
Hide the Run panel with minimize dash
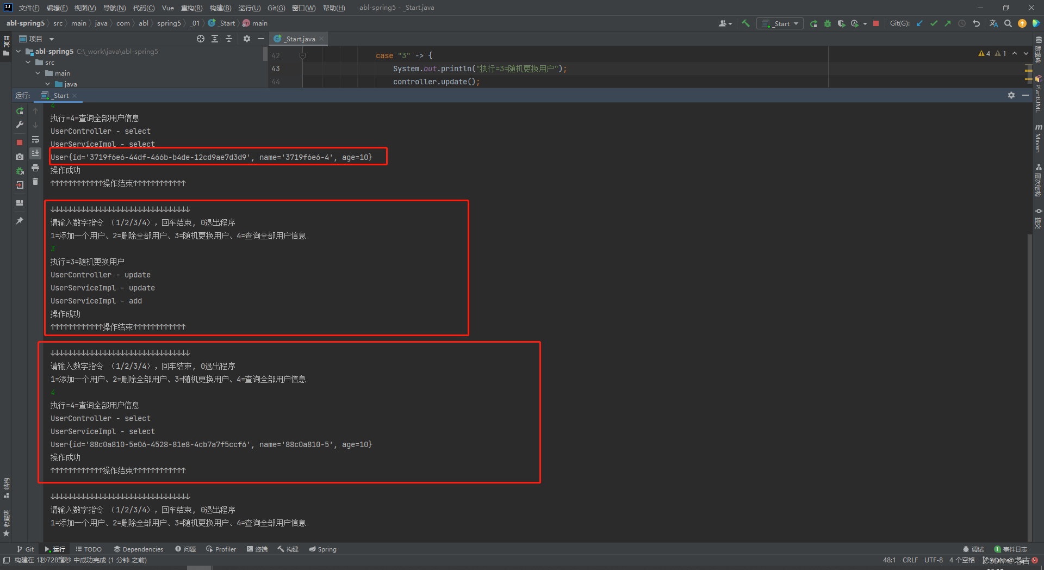click(x=1026, y=95)
